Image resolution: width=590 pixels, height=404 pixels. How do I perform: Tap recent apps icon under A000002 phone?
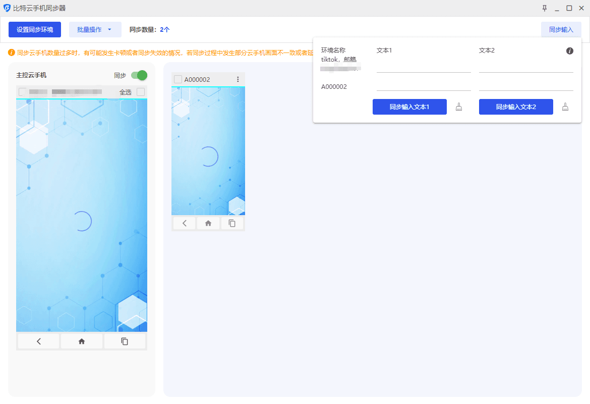(232, 223)
